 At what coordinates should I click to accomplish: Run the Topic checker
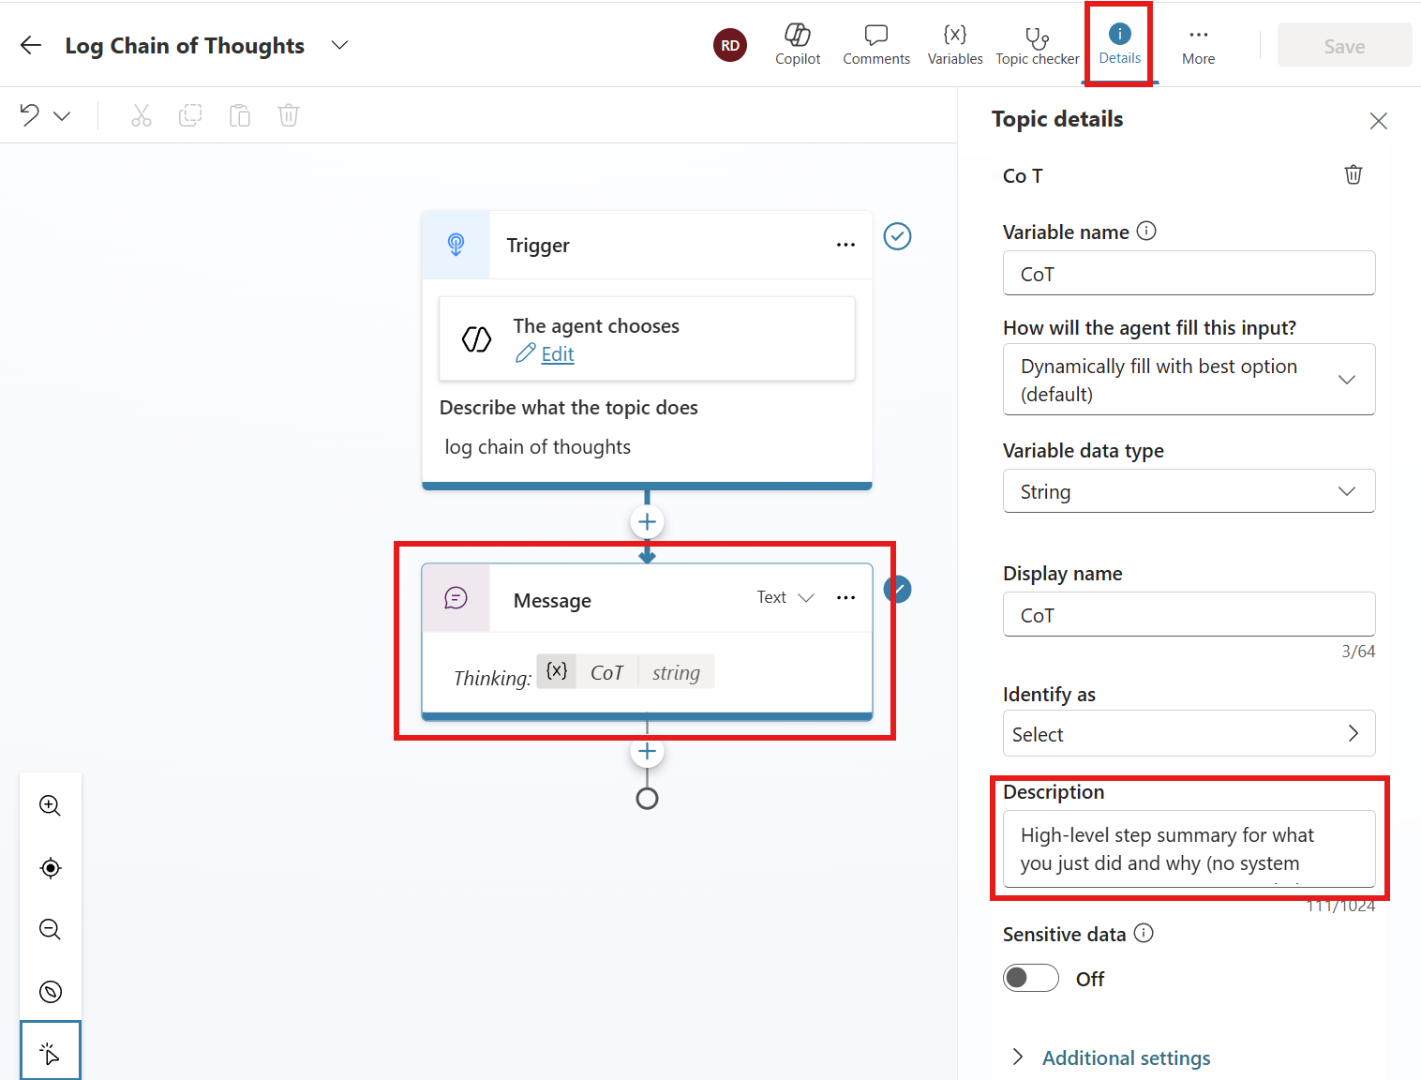click(1037, 44)
